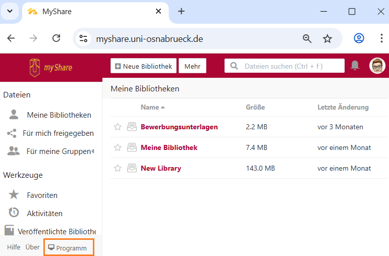Select Für mich freigegeben share item
The width and height of the screenshot is (389, 256).
(58, 133)
